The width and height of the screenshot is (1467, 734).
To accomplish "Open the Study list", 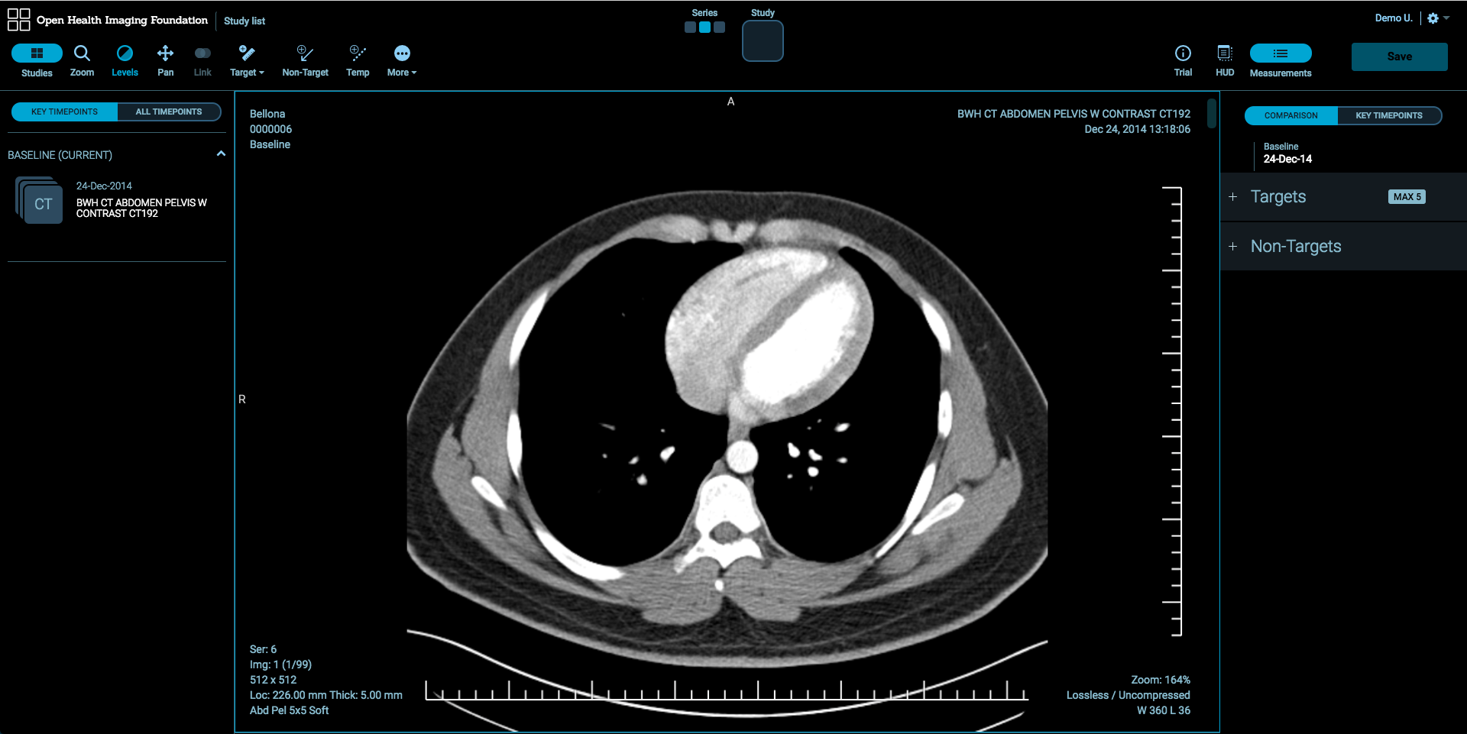I will tap(244, 21).
